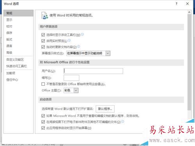Toggle 启用实时预览 checkbox

[x=43, y=41]
